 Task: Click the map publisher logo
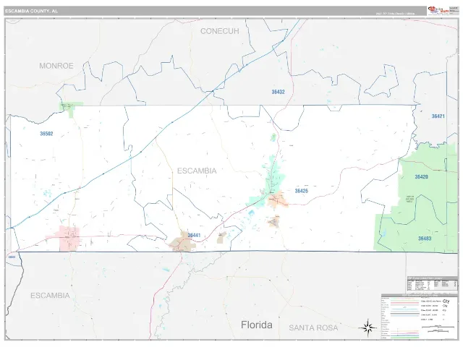438,11
